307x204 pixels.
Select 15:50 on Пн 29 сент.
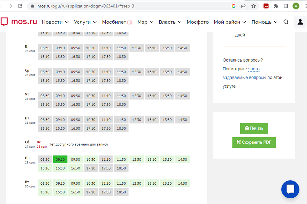coord(60,168)
